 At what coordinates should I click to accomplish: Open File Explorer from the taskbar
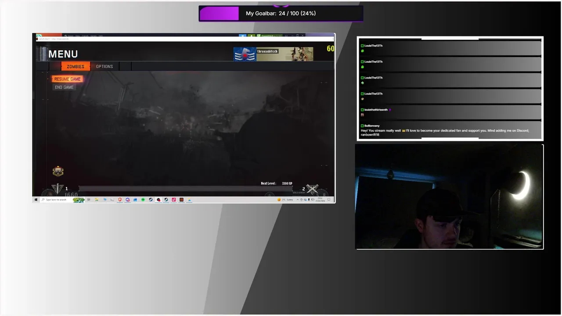click(97, 200)
